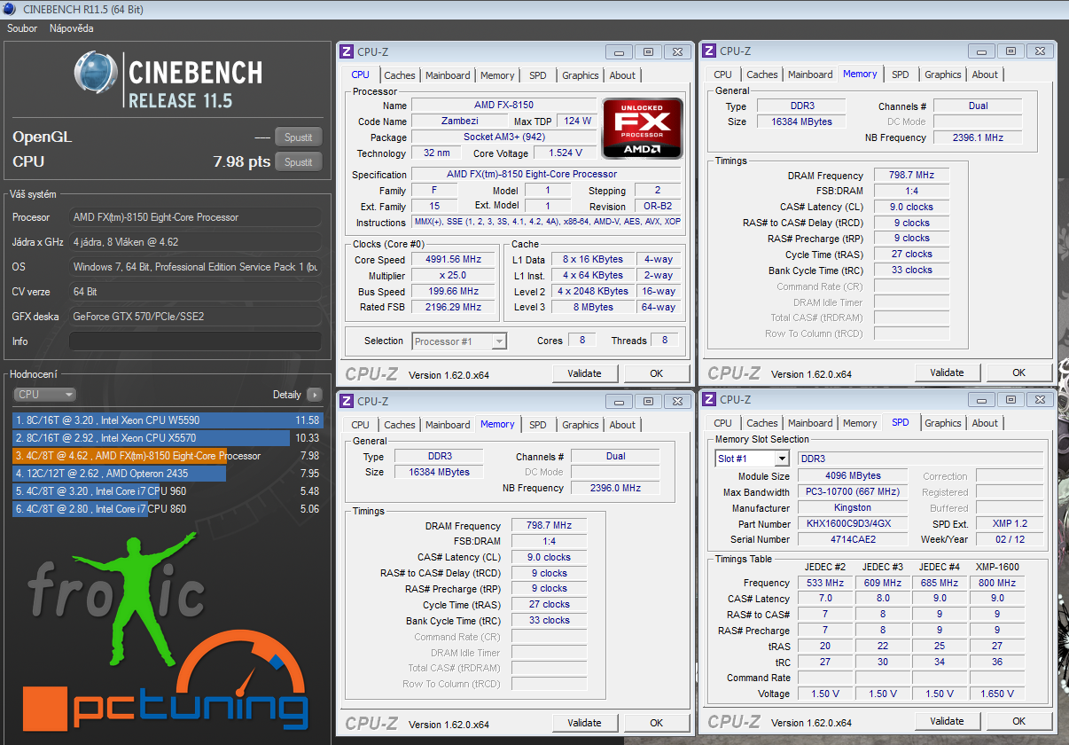Click the CPU-Z icon in bottom-right CPU-Z window title

710,399
